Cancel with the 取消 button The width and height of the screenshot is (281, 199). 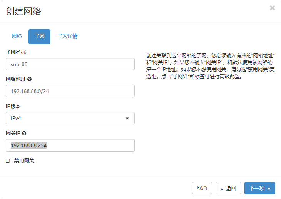[202, 188]
